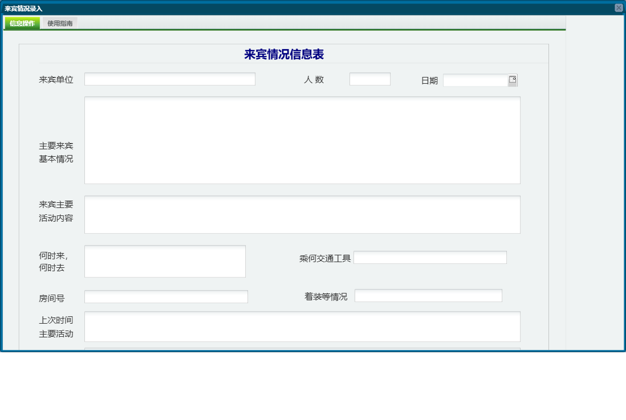Close the 来宾情况录入 dialog

tap(619, 6)
